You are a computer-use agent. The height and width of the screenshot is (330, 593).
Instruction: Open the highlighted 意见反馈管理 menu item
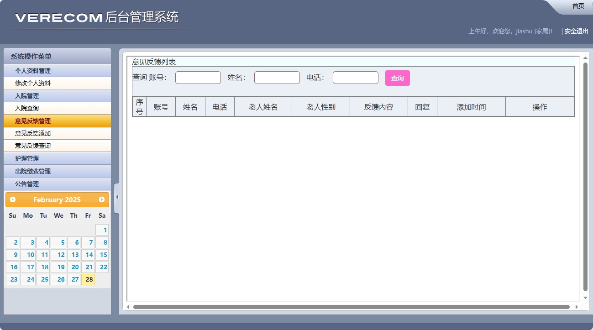click(x=57, y=120)
